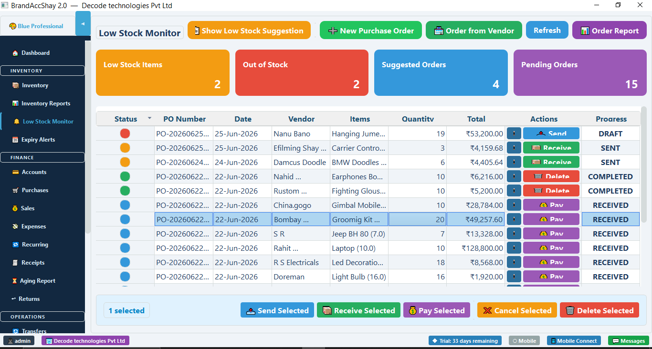
Task: Open Inventory in the sidebar
Action: point(31,85)
